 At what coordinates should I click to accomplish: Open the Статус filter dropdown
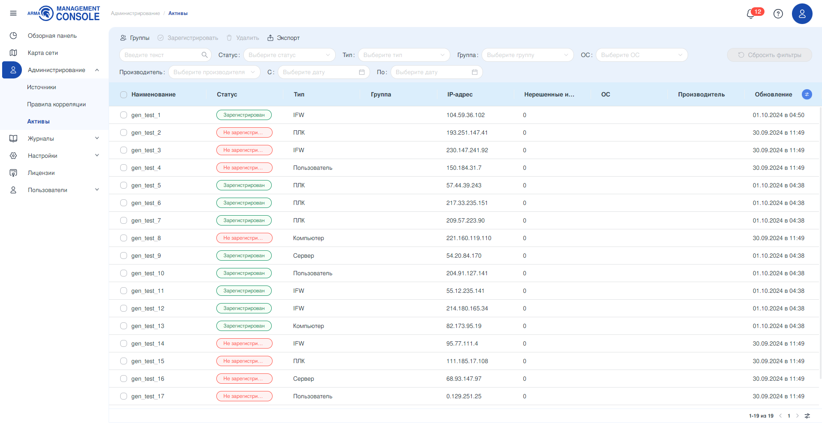click(289, 55)
